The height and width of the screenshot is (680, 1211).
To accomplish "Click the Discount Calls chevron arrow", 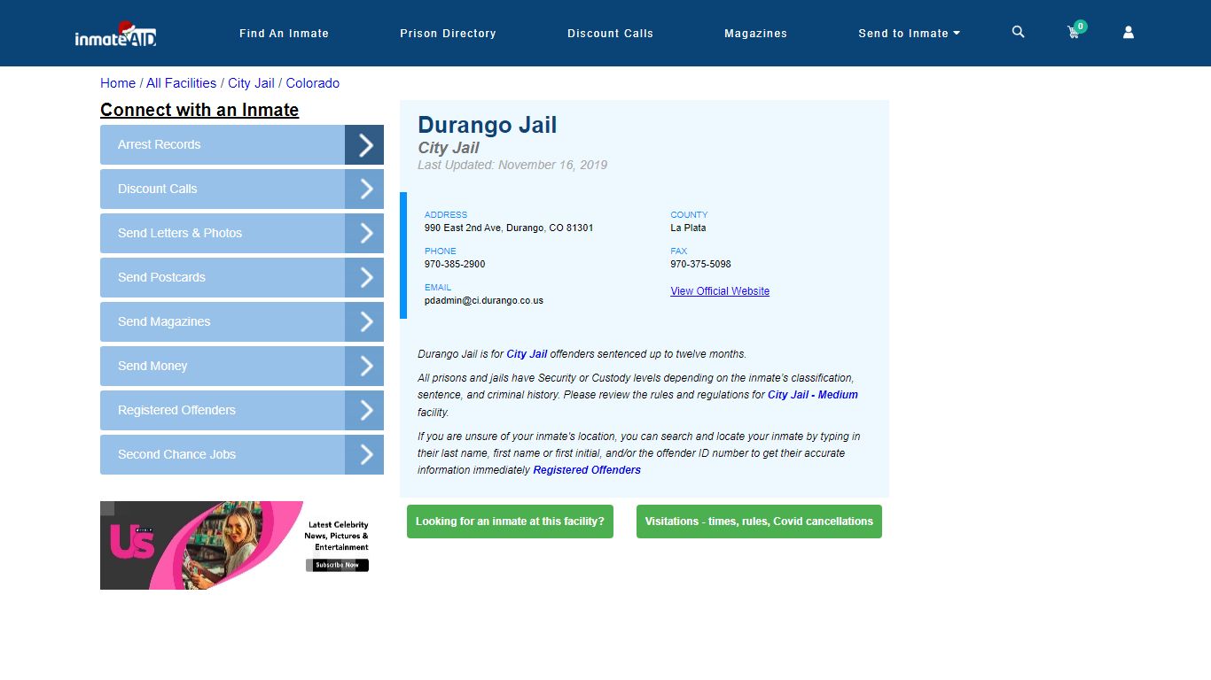I will coord(364,189).
